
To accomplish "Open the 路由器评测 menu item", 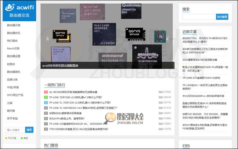I will point(14,25).
